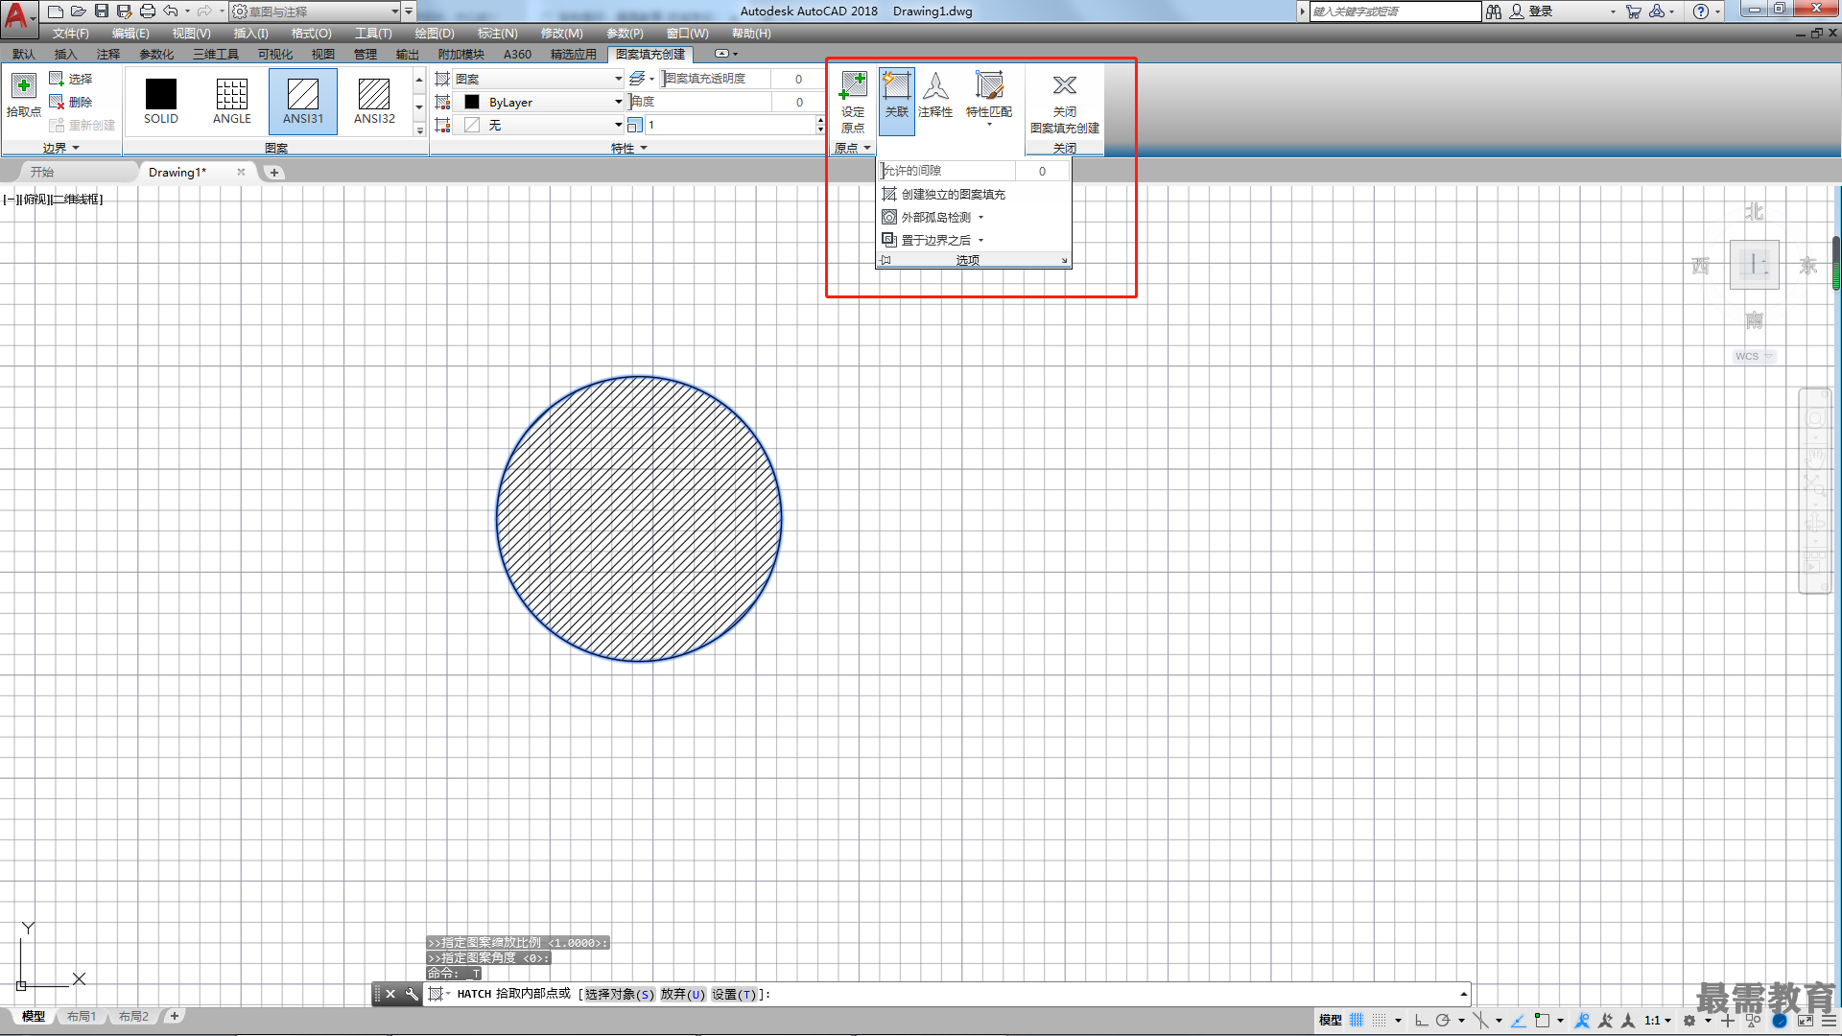Open the ByLayer hatch color dropdown
The width and height of the screenshot is (1842, 1036).
tap(539, 102)
